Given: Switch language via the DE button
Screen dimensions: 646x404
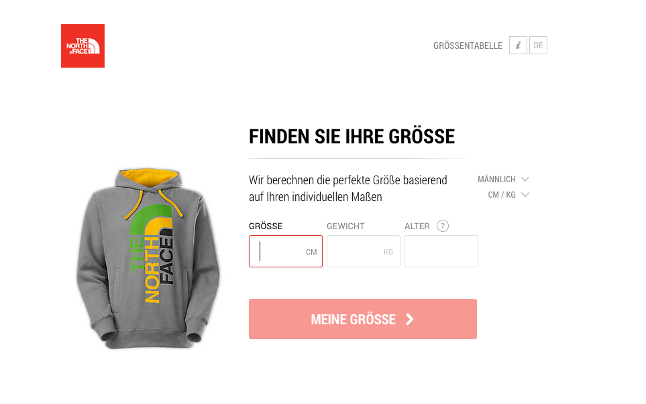Looking at the screenshot, I should pos(538,46).
